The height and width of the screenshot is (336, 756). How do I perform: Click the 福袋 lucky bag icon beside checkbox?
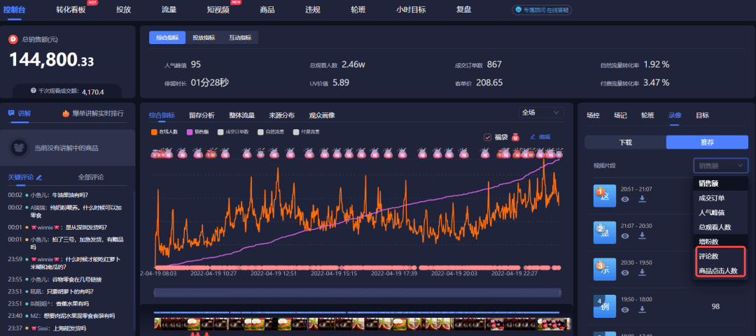tap(515, 137)
